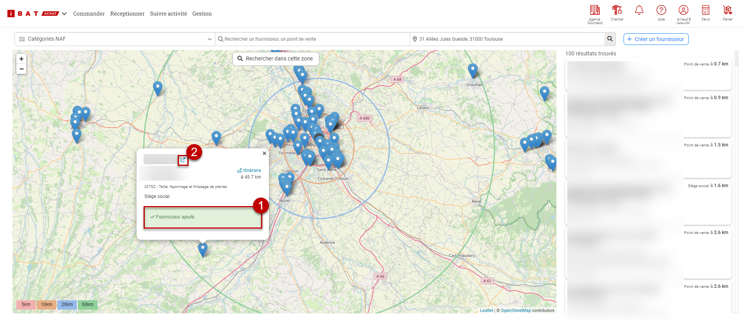
Task: Click the magnifier search button
Action: [x=610, y=39]
